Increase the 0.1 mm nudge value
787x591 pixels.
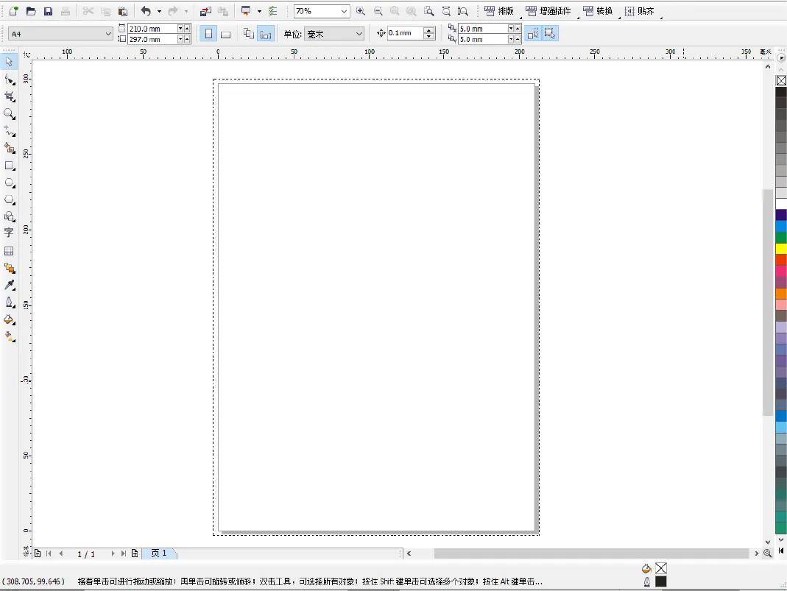(x=428, y=30)
